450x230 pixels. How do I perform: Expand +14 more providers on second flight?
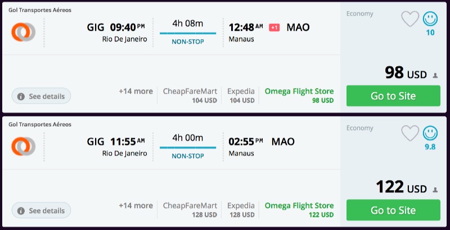pos(136,205)
